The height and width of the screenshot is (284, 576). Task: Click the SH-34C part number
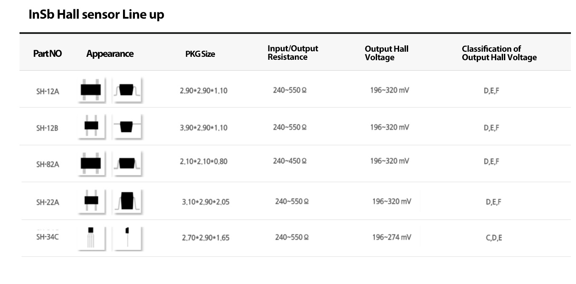click(x=48, y=237)
